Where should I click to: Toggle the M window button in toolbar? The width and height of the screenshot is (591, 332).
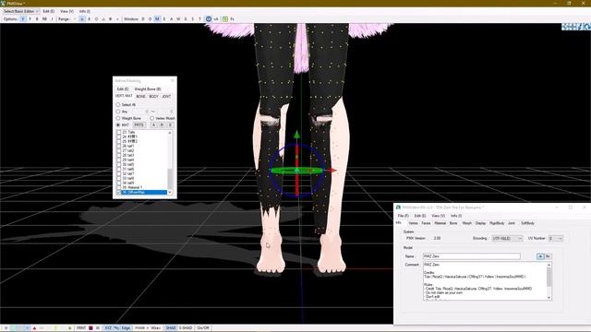157,18
